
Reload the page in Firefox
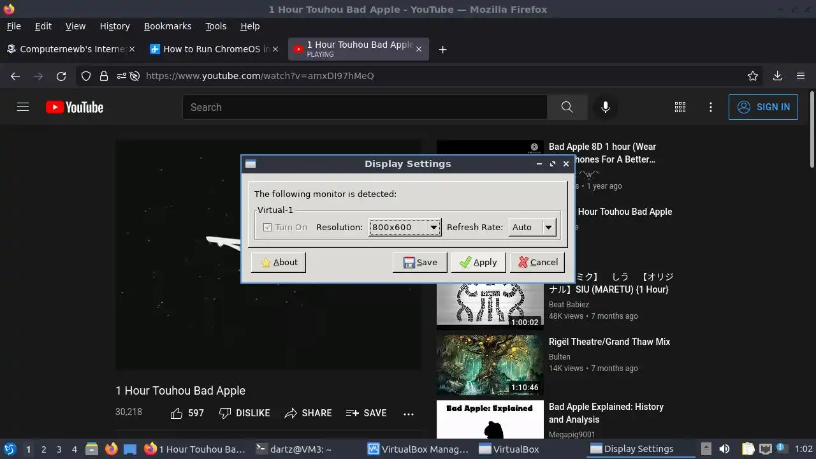pos(61,76)
